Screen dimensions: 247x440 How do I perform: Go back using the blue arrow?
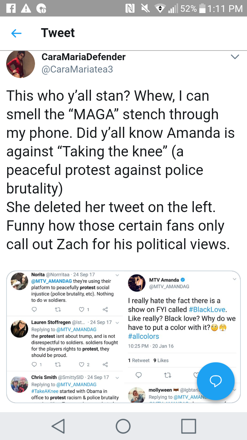coord(16,33)
